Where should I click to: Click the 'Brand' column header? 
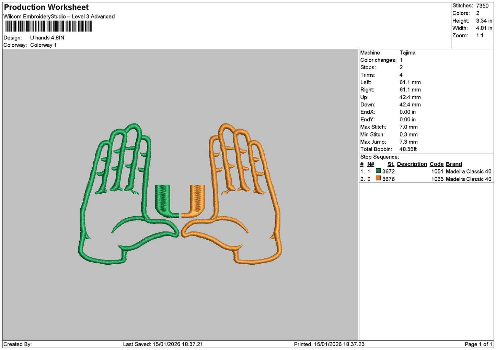[x=454, y=164]
